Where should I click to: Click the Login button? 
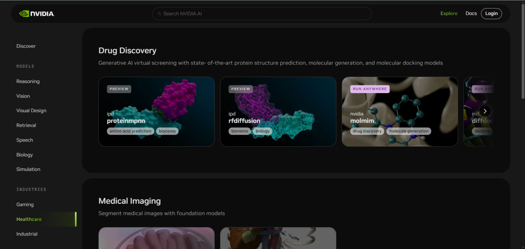[x=492, y=14]
